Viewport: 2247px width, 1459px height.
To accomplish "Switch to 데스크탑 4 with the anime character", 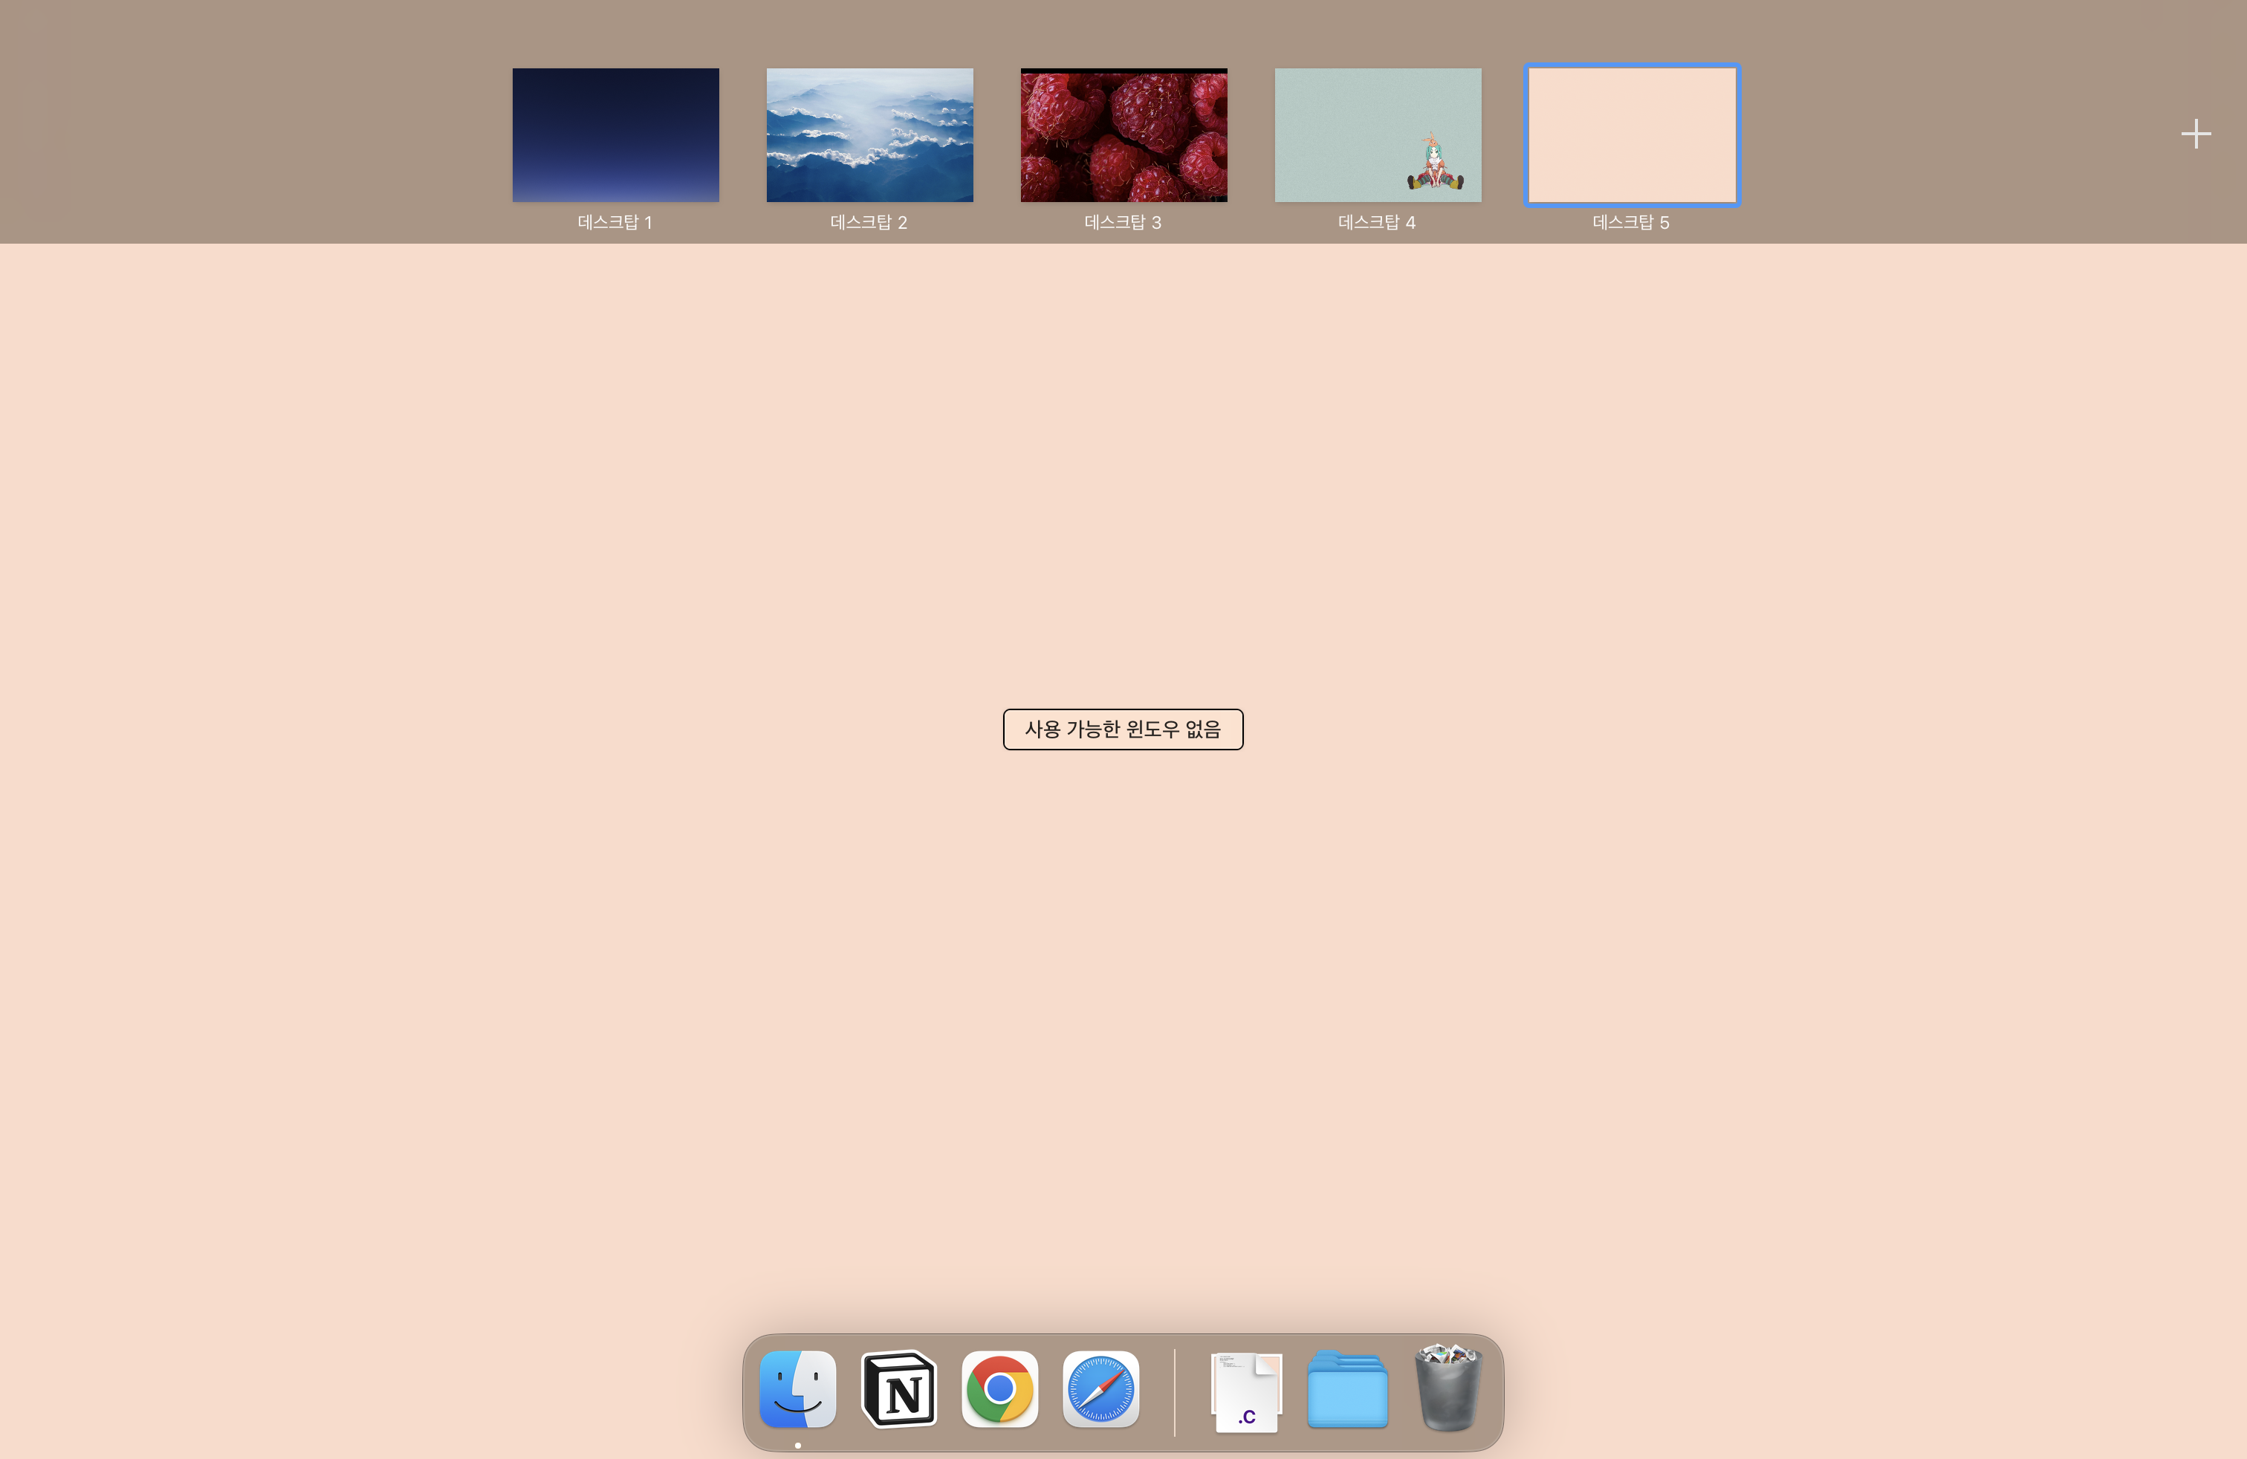I will click(x=1378, y=134).
